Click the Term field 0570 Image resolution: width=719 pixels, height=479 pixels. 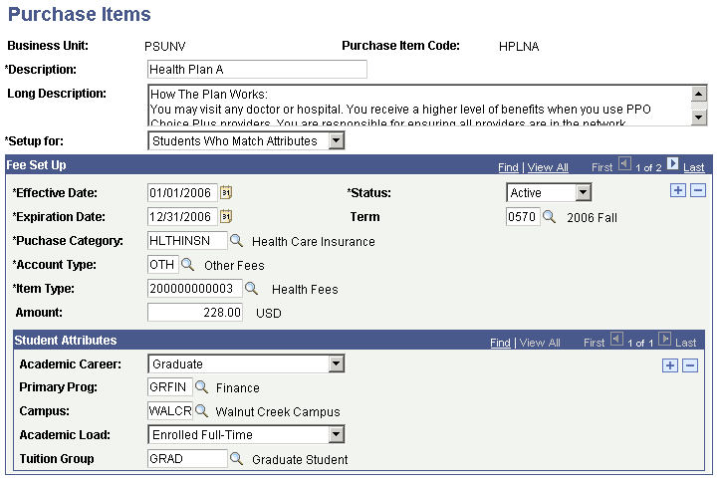pyautogui.click(x=523, y=216)
